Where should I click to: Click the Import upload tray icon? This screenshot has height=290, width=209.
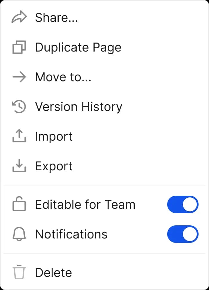coord(19,136)
